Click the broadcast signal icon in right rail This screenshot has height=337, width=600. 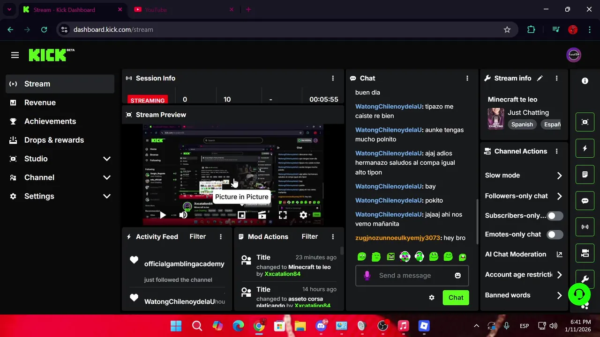585,227
